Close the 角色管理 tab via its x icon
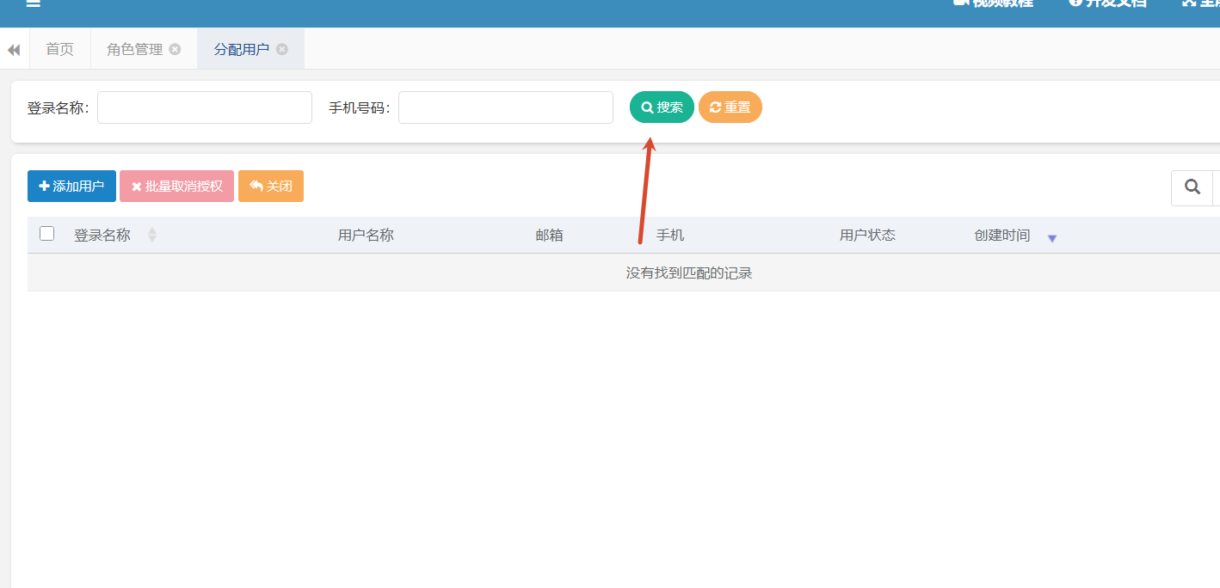 tap(175, 49)
